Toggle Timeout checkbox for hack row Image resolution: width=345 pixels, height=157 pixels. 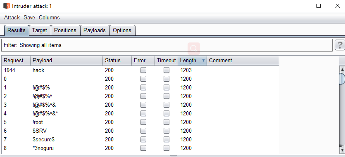[167, 70]
